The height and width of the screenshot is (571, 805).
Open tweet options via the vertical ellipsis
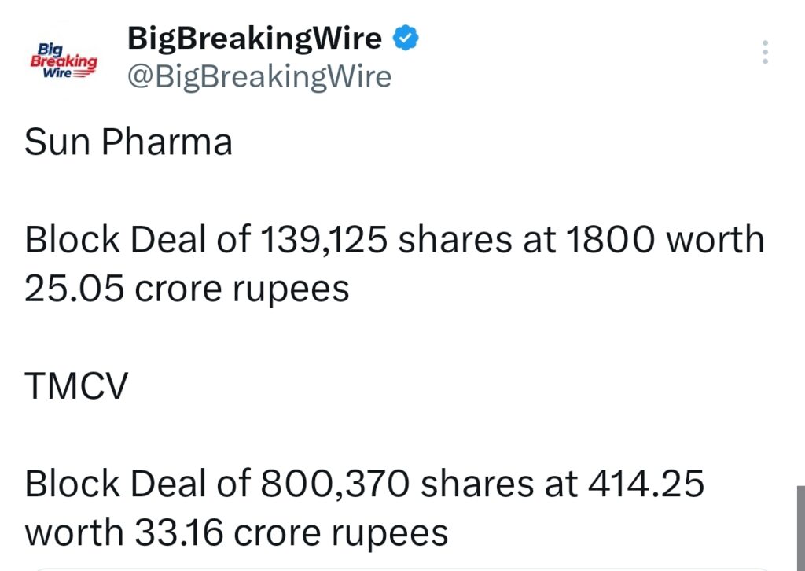(766, 53)
